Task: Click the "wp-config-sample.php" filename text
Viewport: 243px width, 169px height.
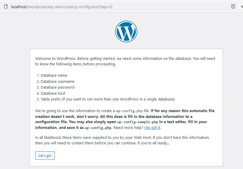Action: point(137,122)
